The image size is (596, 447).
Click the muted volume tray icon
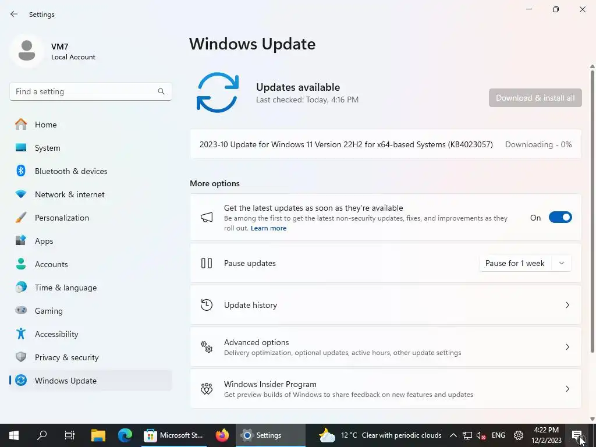pyautogui.click(x=481, y=435)
